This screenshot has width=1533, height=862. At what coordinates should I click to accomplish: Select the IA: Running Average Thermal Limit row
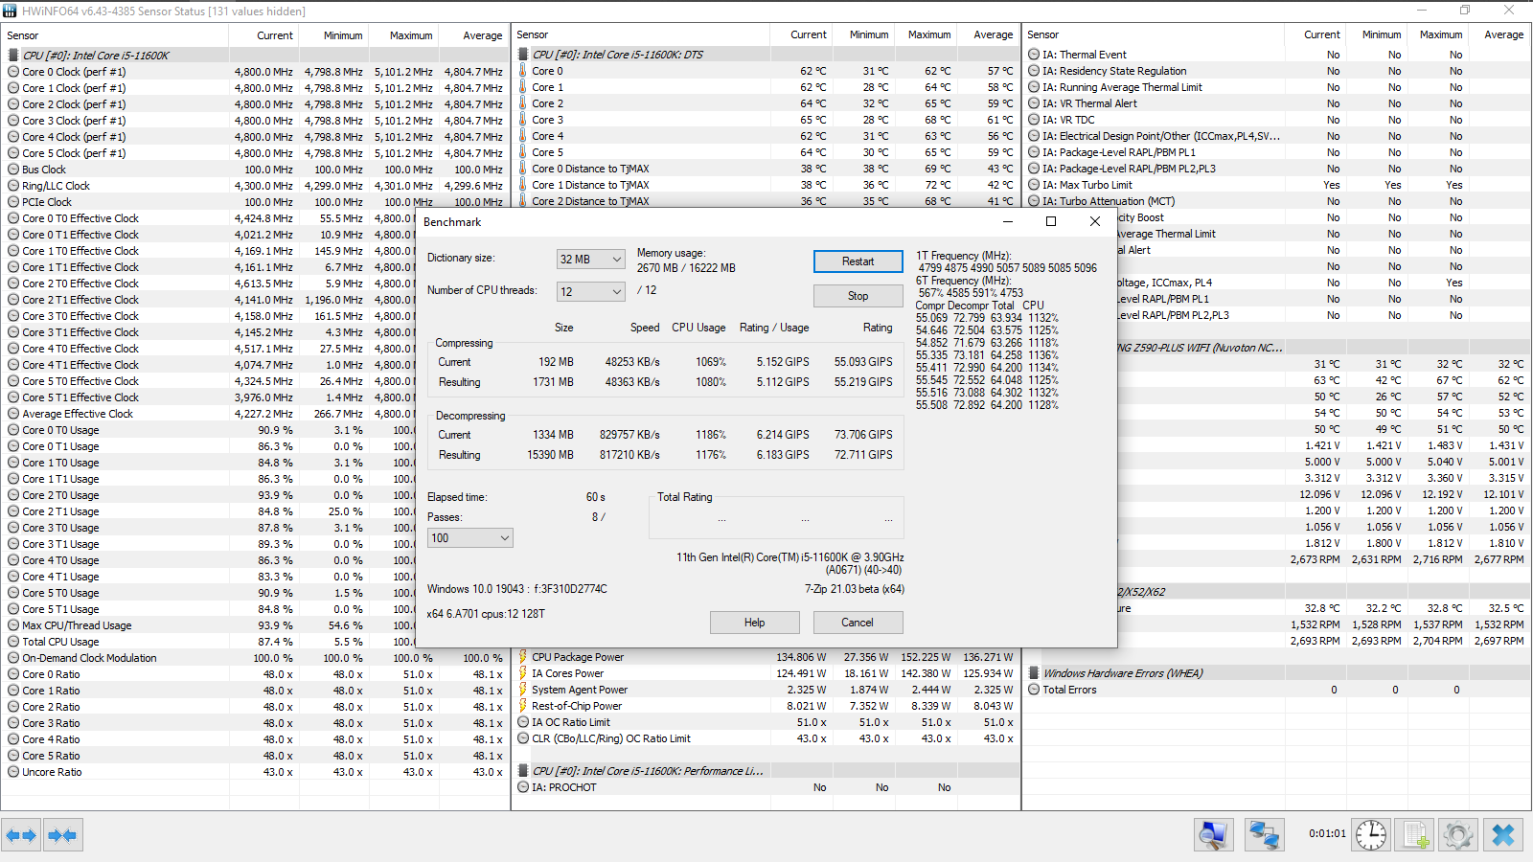[x=1277, y=87]
